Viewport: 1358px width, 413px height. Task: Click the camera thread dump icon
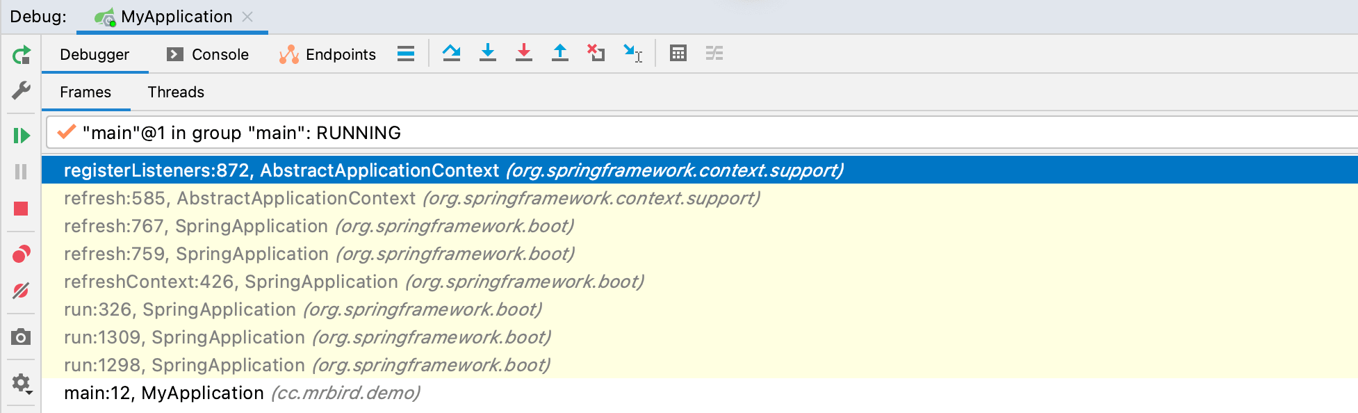[21, 337]
